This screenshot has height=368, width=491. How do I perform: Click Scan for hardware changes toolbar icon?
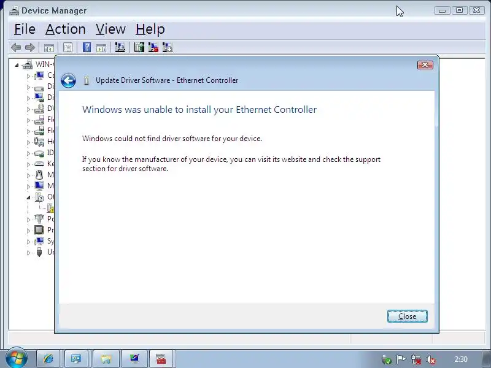coord(120,47)
